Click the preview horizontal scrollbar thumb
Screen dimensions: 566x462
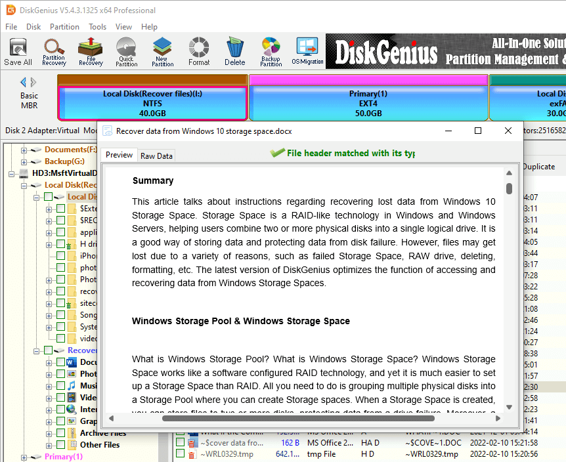point(295,418)
